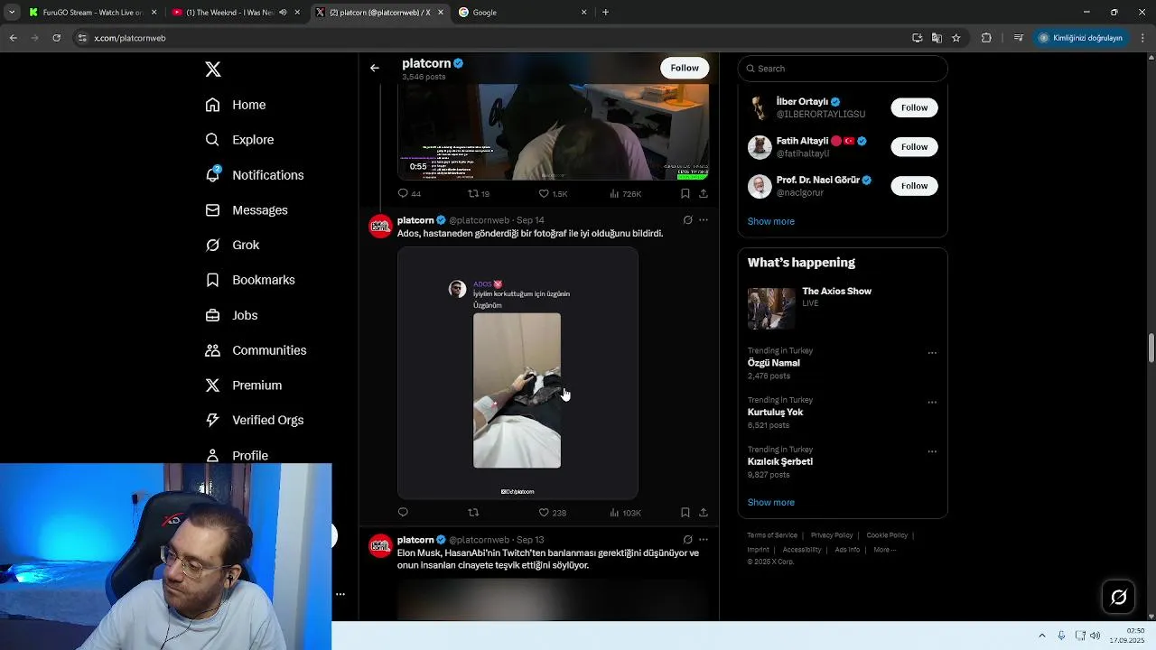The width and height of the screenshot is (1156, 650).
Task: Repost the video post with 19 reposts
Action: point(479,193)
